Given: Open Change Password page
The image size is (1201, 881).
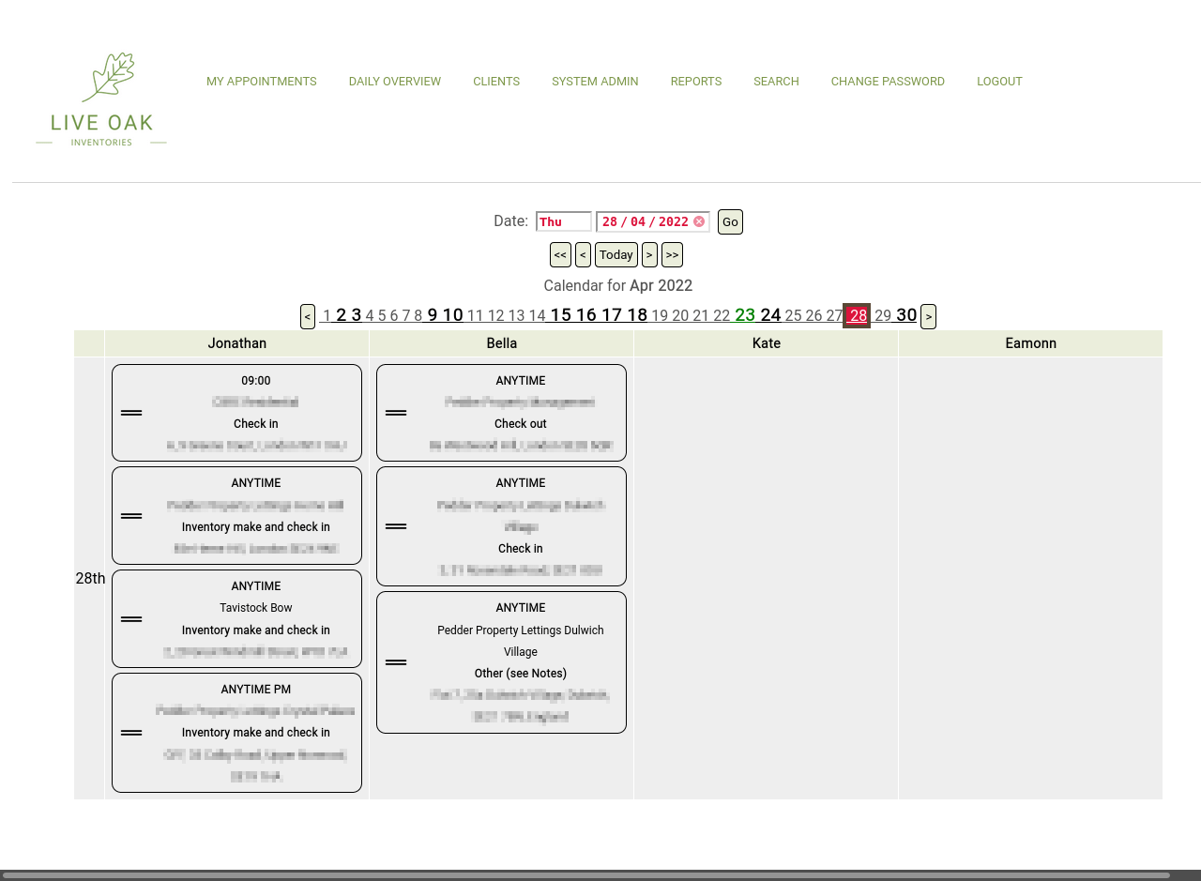Looking at the screenshot, I should tap(888, 82).
